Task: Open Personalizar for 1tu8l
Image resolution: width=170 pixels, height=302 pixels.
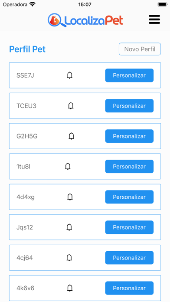Action: tap(129, 167)
